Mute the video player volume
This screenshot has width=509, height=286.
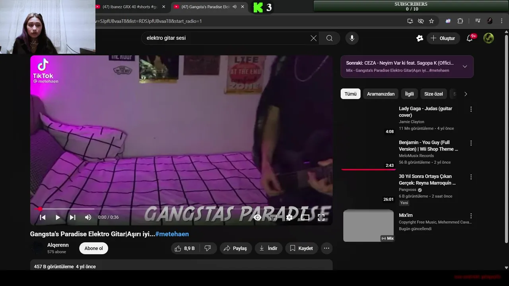[88, 217]
